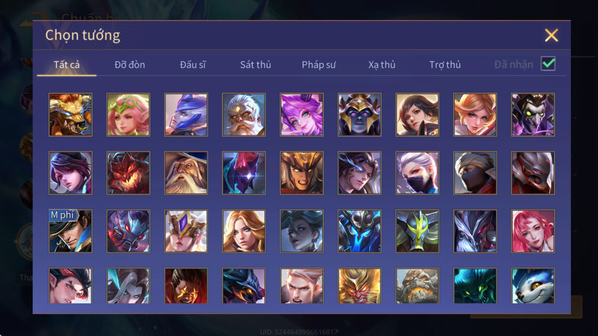
Task: Pick the masked white-haired ninja girl
Action: [417, 173]
